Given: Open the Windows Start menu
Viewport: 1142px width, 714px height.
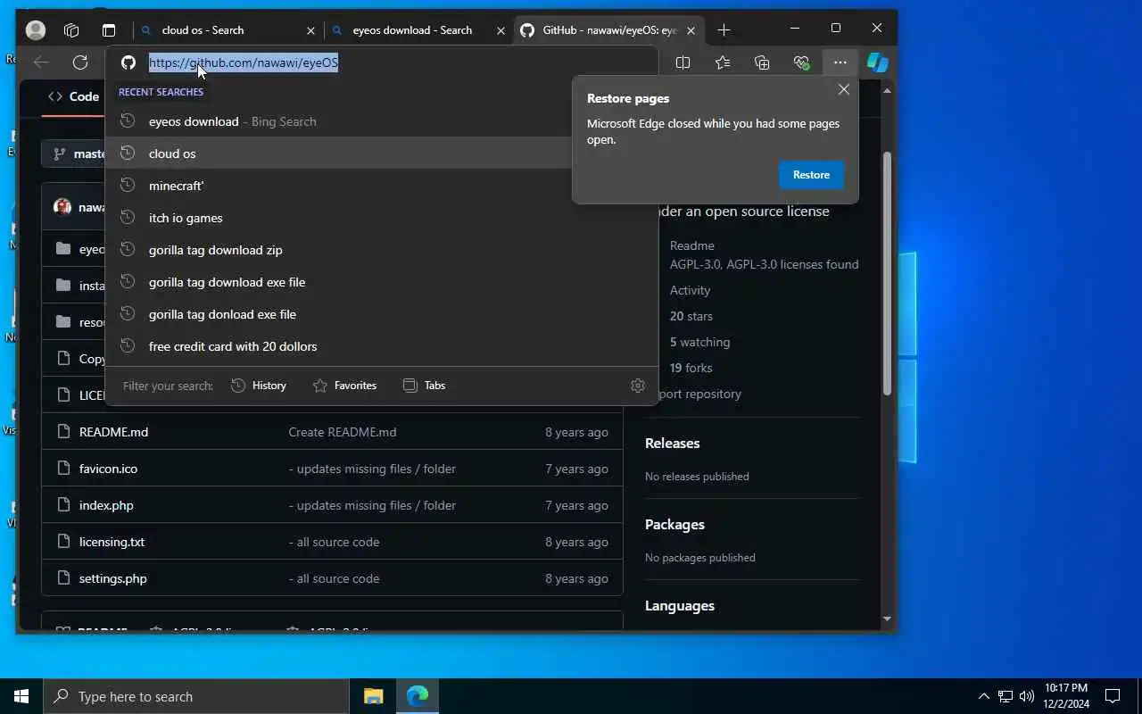Looking at the screenshot, I should tap(21, 696).
